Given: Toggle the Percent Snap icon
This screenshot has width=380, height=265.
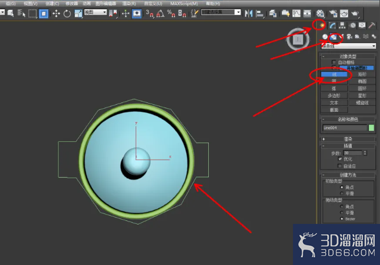Looking at the screenshot, I should click(171, 13).
